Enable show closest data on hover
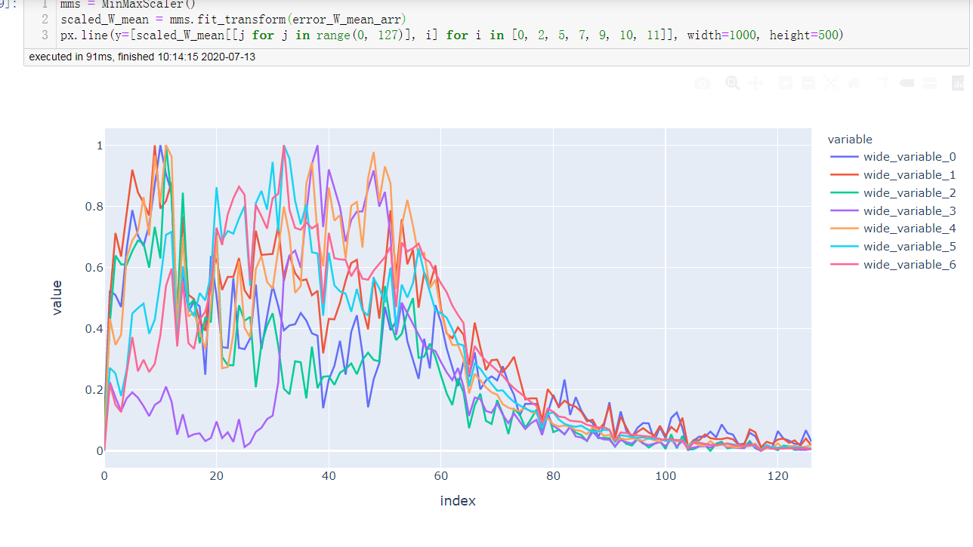 (907, 83)
